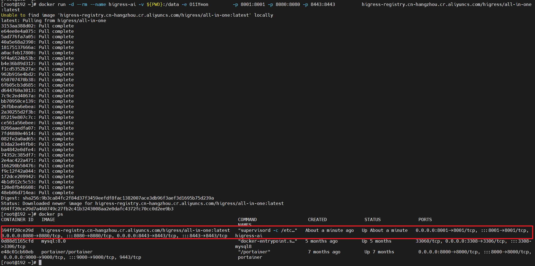The width and height of the screenshot is (535, 266).
Task: Click the portainer/portainer image name
Action: tap(67, 252)
